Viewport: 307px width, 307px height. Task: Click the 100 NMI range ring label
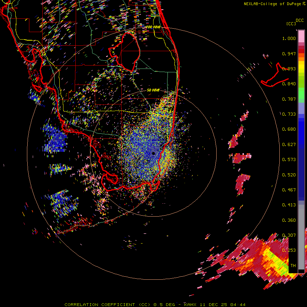(153, 27)
